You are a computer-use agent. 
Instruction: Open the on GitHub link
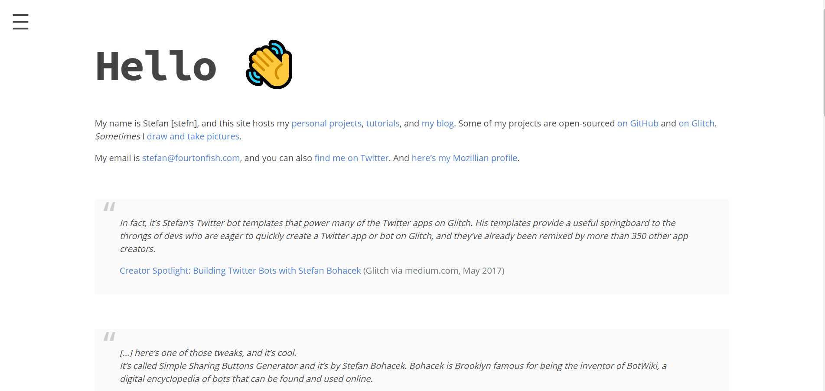pos(637,123)
